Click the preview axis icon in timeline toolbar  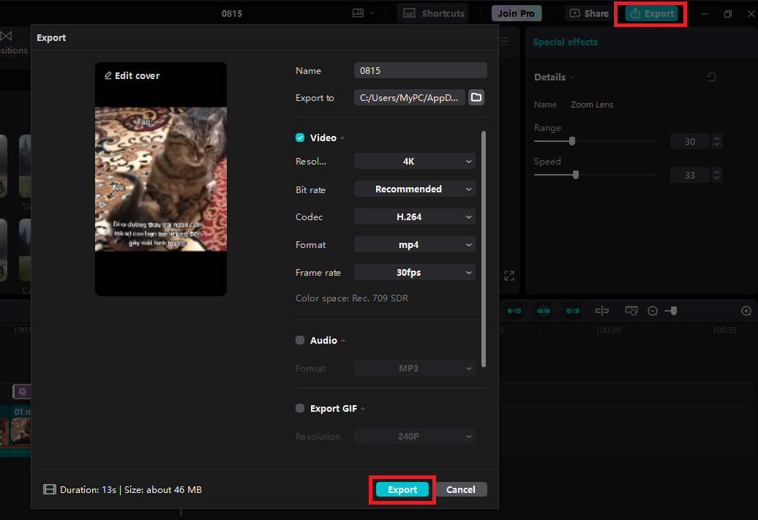pyautogui.click(x=602, y=311)
